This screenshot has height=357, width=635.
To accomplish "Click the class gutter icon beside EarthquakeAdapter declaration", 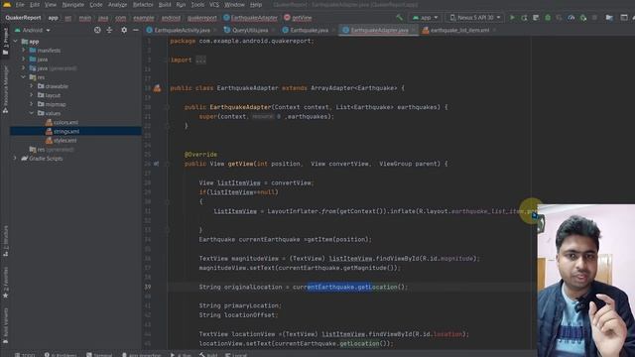I will [157, 88].
